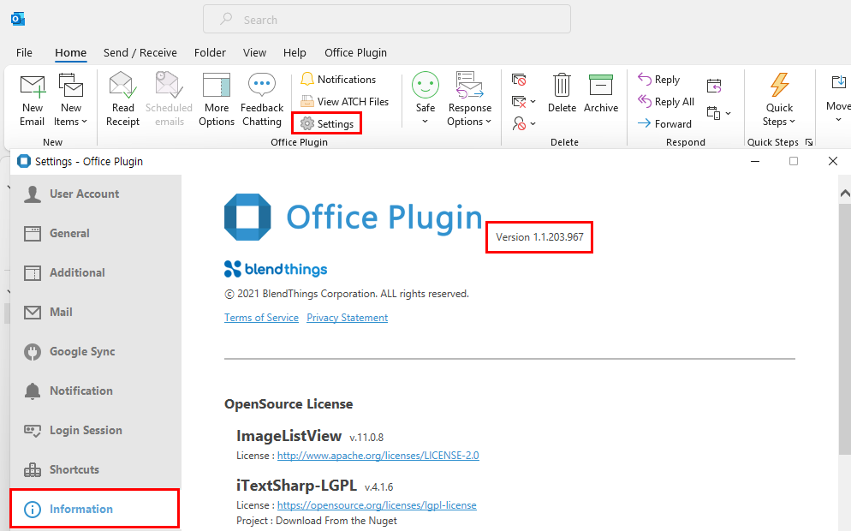Viewport: 851px width, 531px height.
Task: Maximize the Settings - Office Plugin window
Action: pos(794,161)
